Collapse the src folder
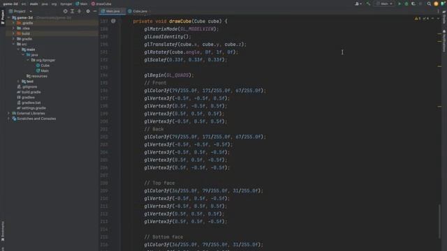 click(x=13, y=44)
